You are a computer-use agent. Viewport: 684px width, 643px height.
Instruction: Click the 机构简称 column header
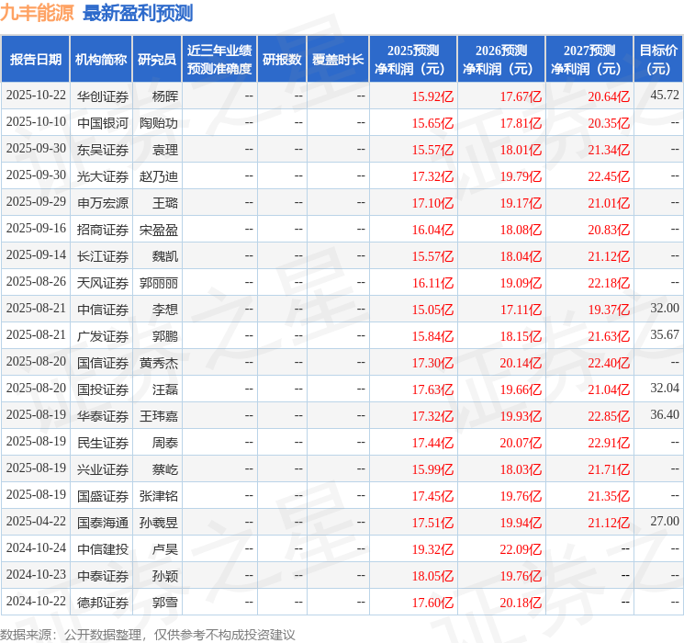101,60
